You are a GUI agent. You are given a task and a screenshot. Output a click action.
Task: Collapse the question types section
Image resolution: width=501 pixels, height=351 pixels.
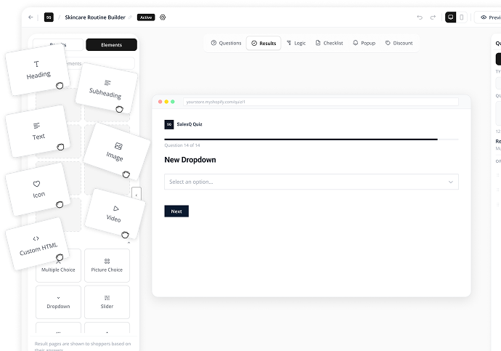[x=129, y=243]
